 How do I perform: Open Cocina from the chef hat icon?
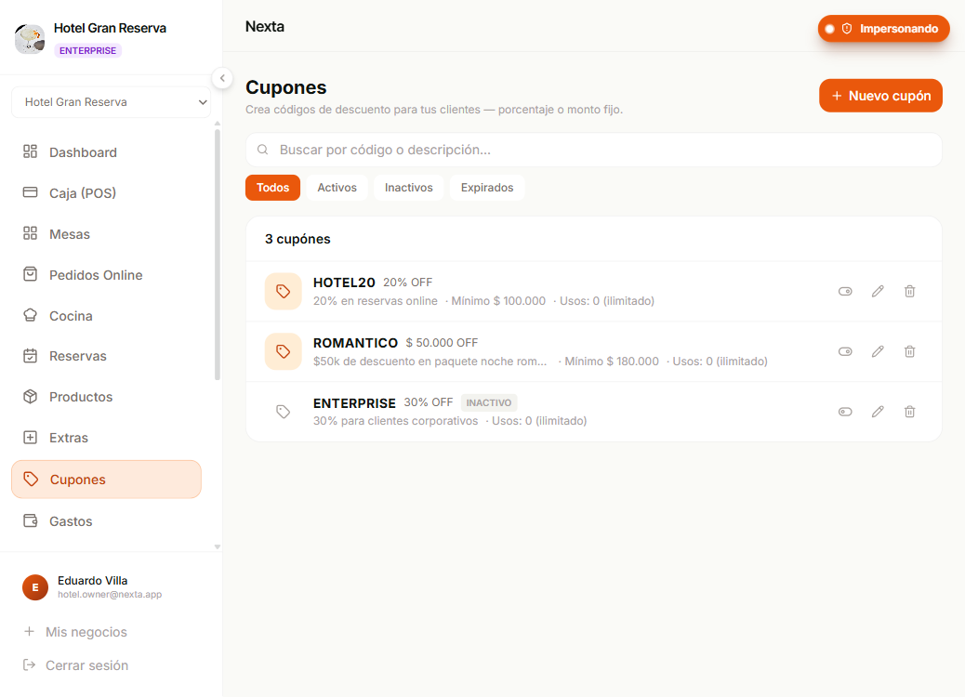(x=30, y=316)
